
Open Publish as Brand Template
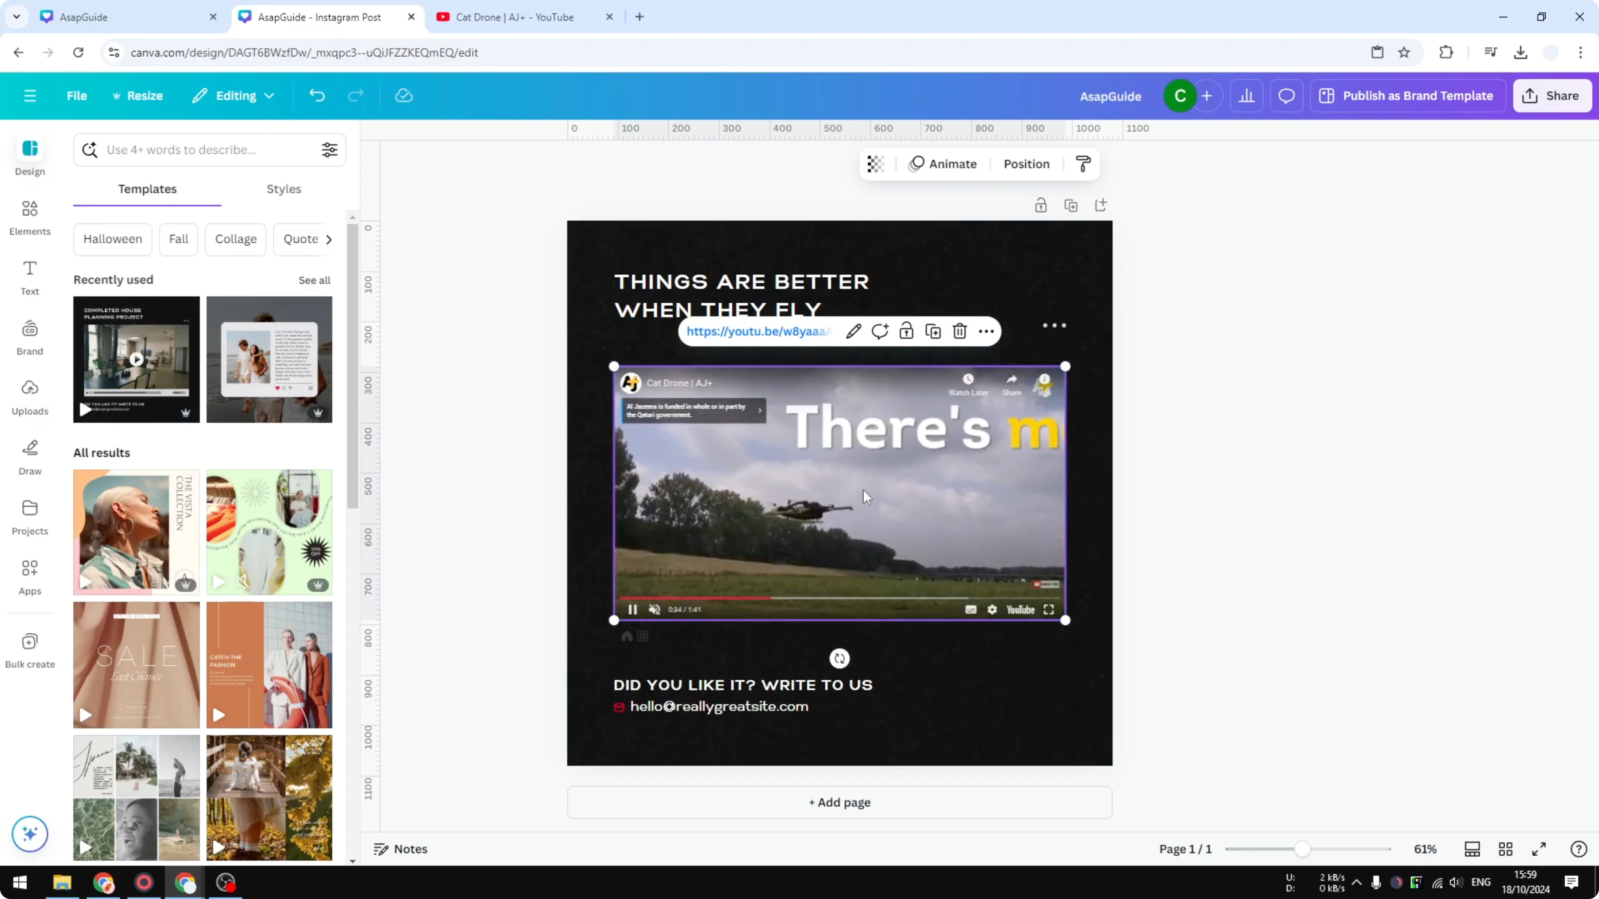[x=1407, y=96]
